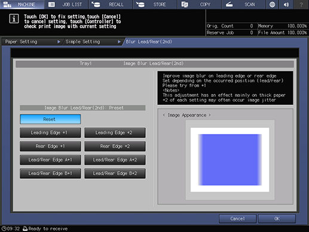Select Leading Edge +1 preset

pyautogui.click(x=50, y=133)
